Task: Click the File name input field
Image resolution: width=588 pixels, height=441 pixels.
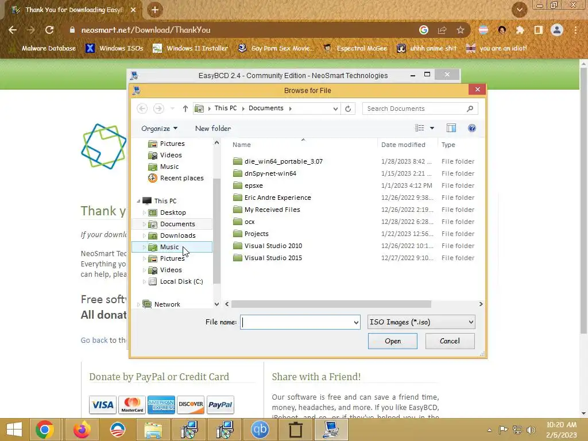Action: click(300, 323)
